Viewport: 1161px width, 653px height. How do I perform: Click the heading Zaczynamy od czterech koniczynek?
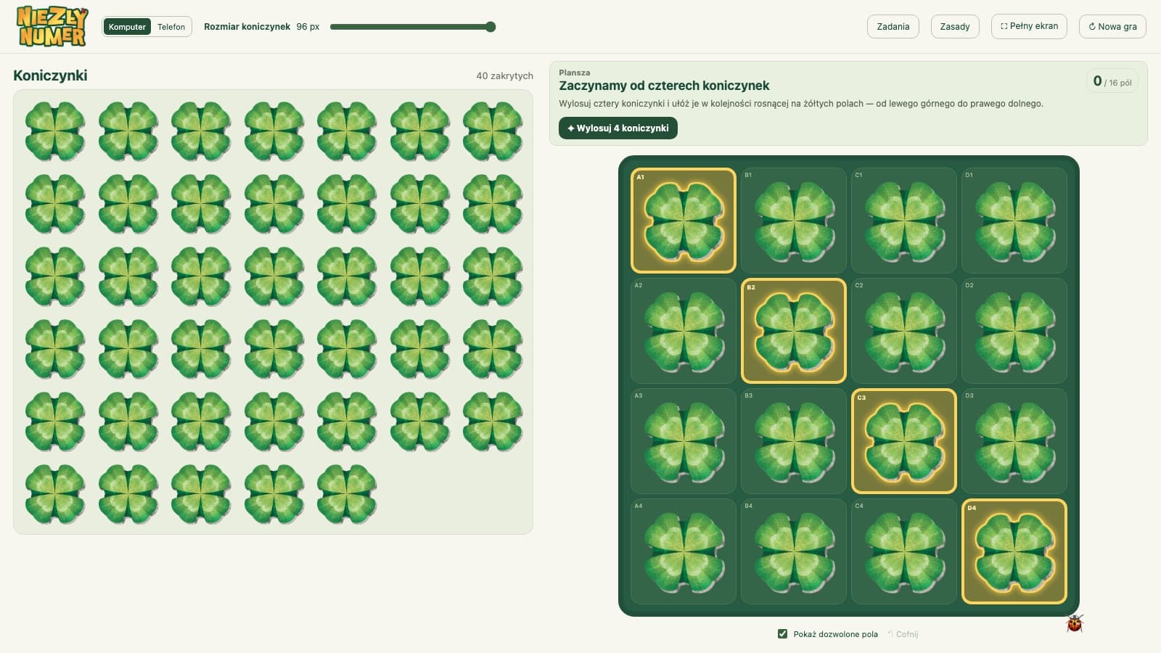click(x=664, y=86)
